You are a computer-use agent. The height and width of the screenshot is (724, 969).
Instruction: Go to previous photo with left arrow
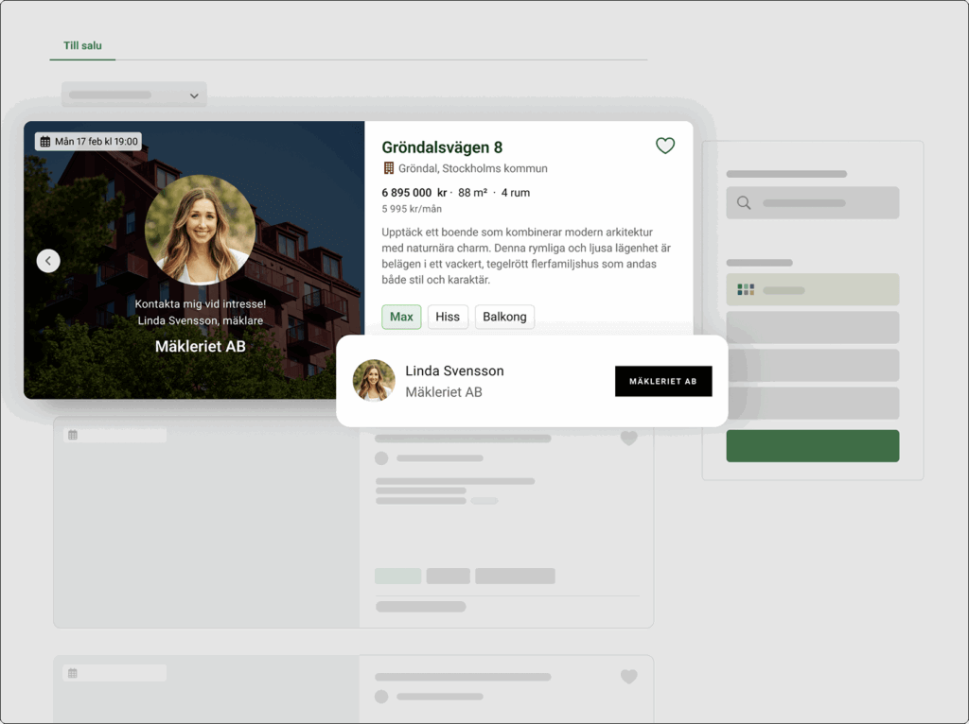(x=48, y=261)
